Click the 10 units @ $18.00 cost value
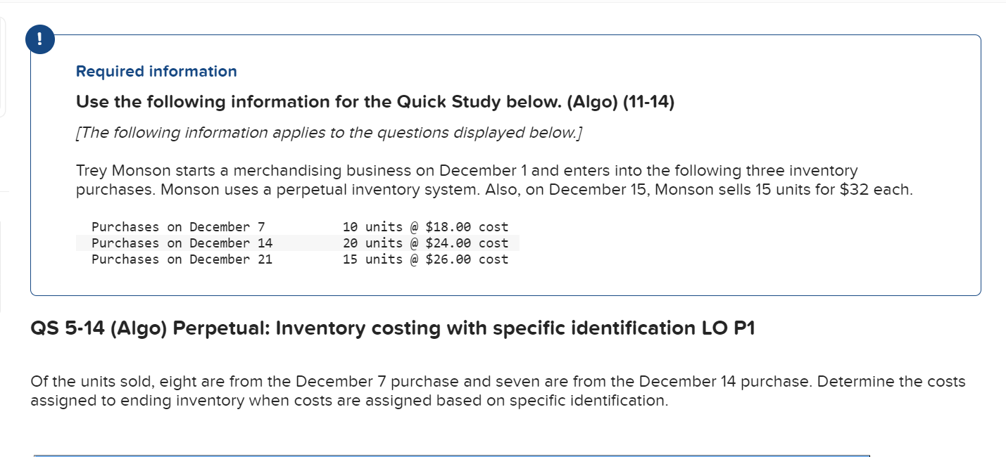The width and height of the screenshot is (1006, 457). click(x=425, y=226)
